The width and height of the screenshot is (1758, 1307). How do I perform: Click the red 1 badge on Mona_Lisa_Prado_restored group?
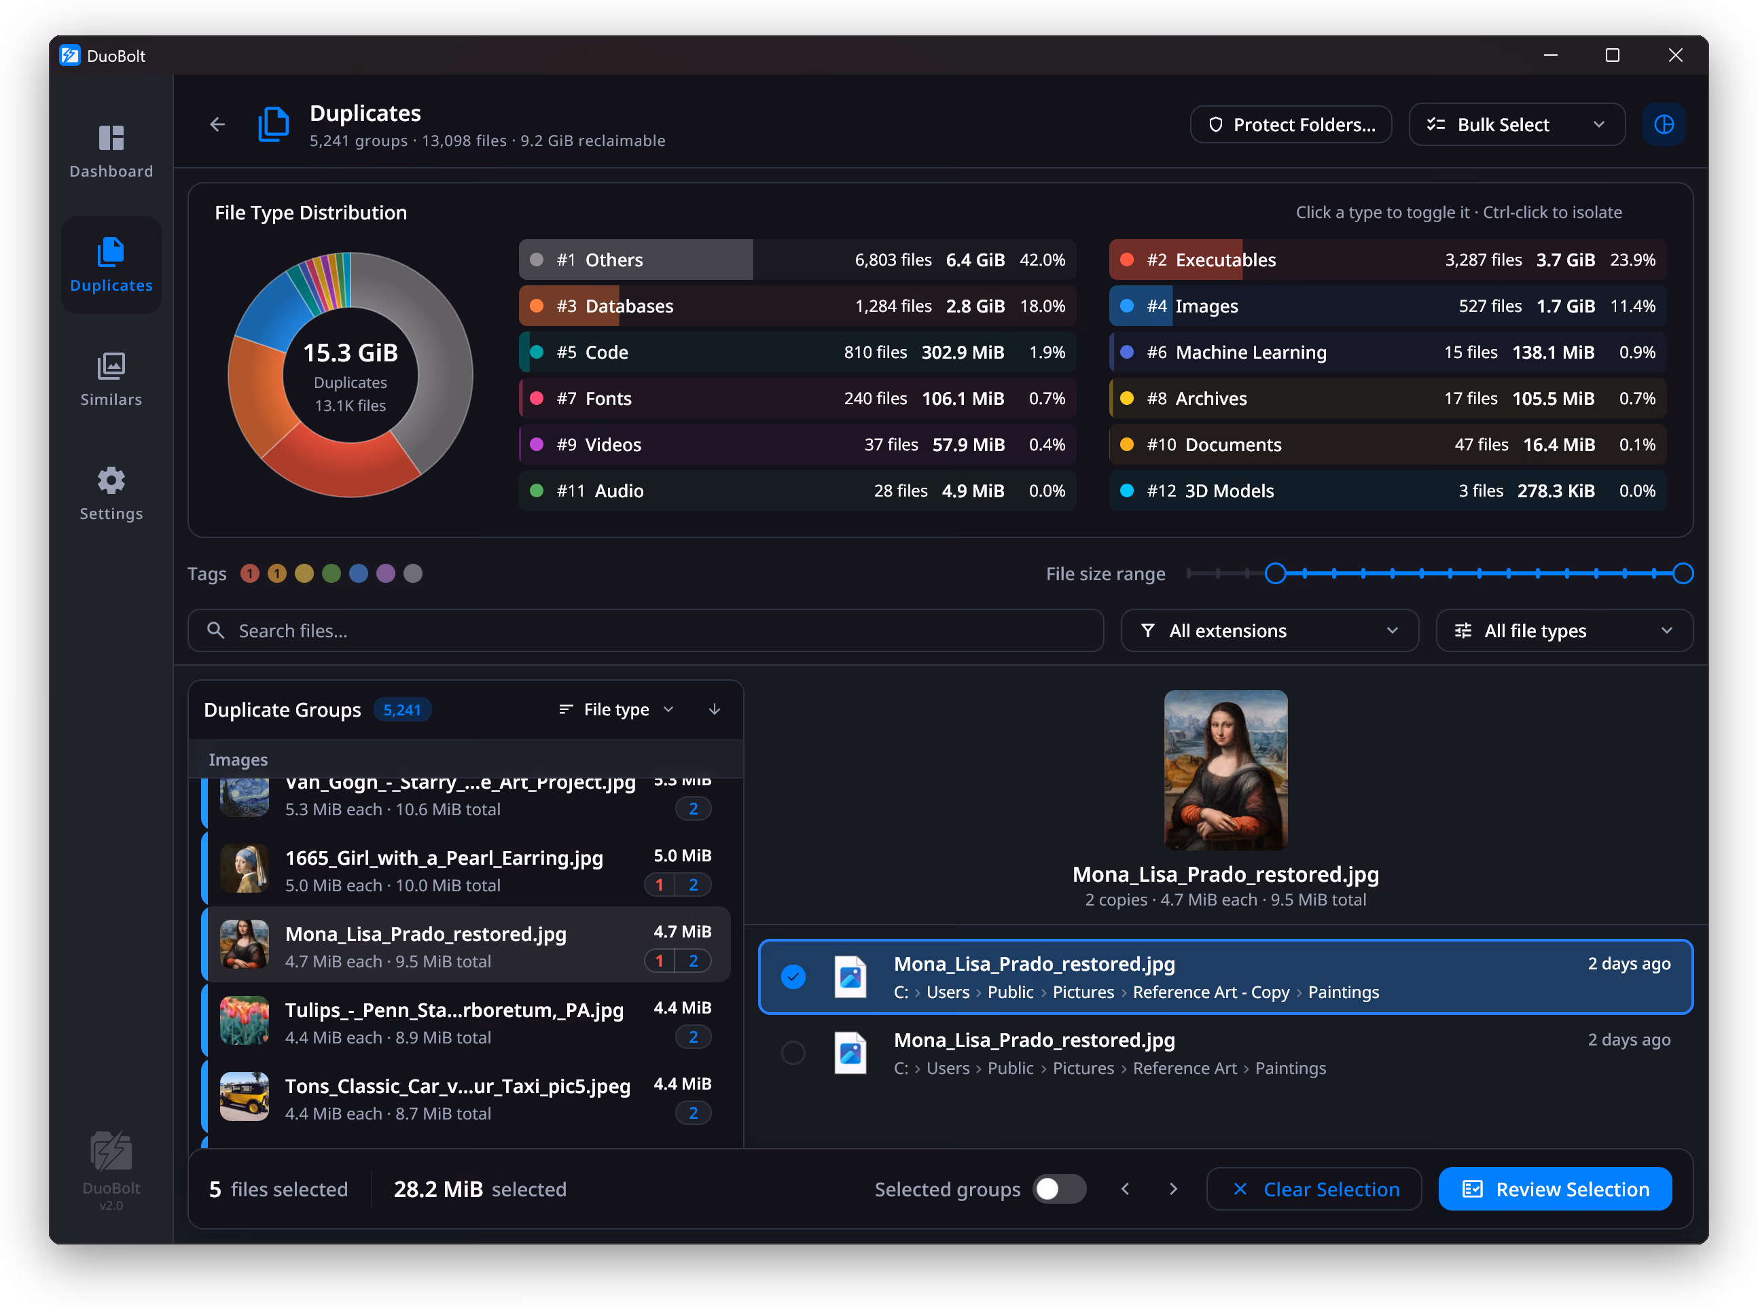coord(659,961)
